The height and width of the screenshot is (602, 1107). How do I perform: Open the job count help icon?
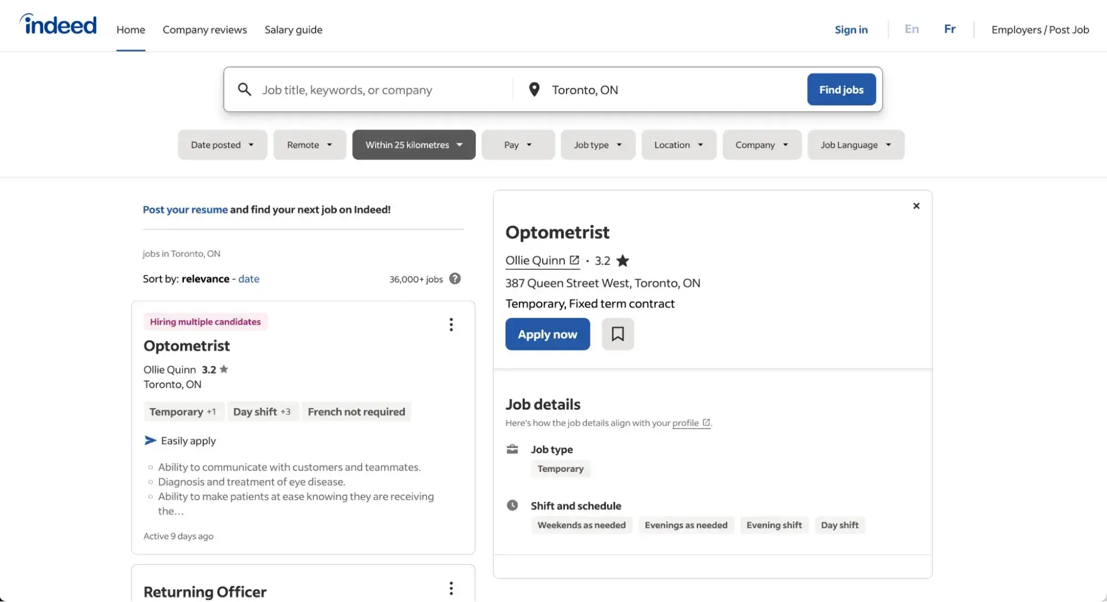tap(455, 279)
